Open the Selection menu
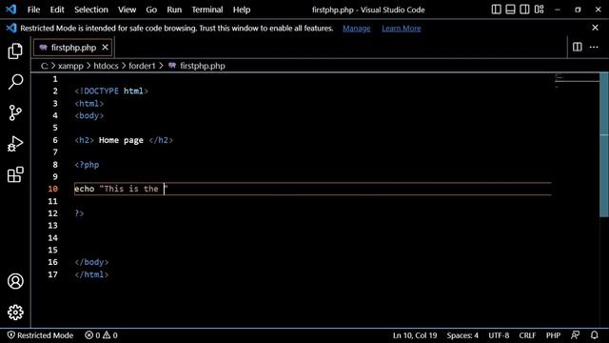The width and height of the screenshot is (609, 343). [x=91, y=10]
